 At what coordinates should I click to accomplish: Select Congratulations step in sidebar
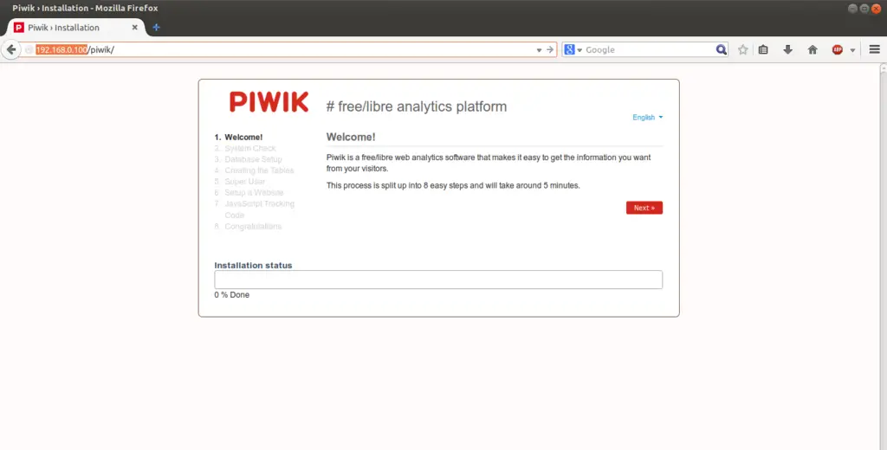[248, 226]
